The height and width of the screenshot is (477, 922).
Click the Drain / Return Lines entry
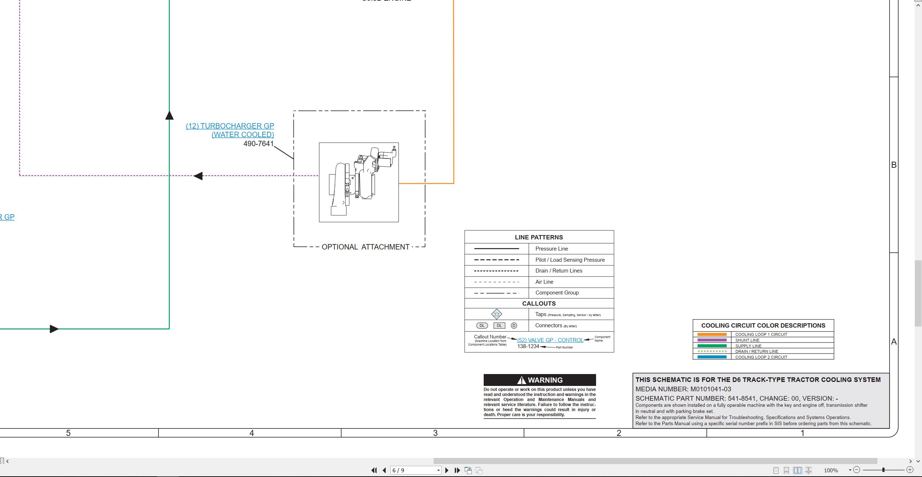(x=559, y=271)
